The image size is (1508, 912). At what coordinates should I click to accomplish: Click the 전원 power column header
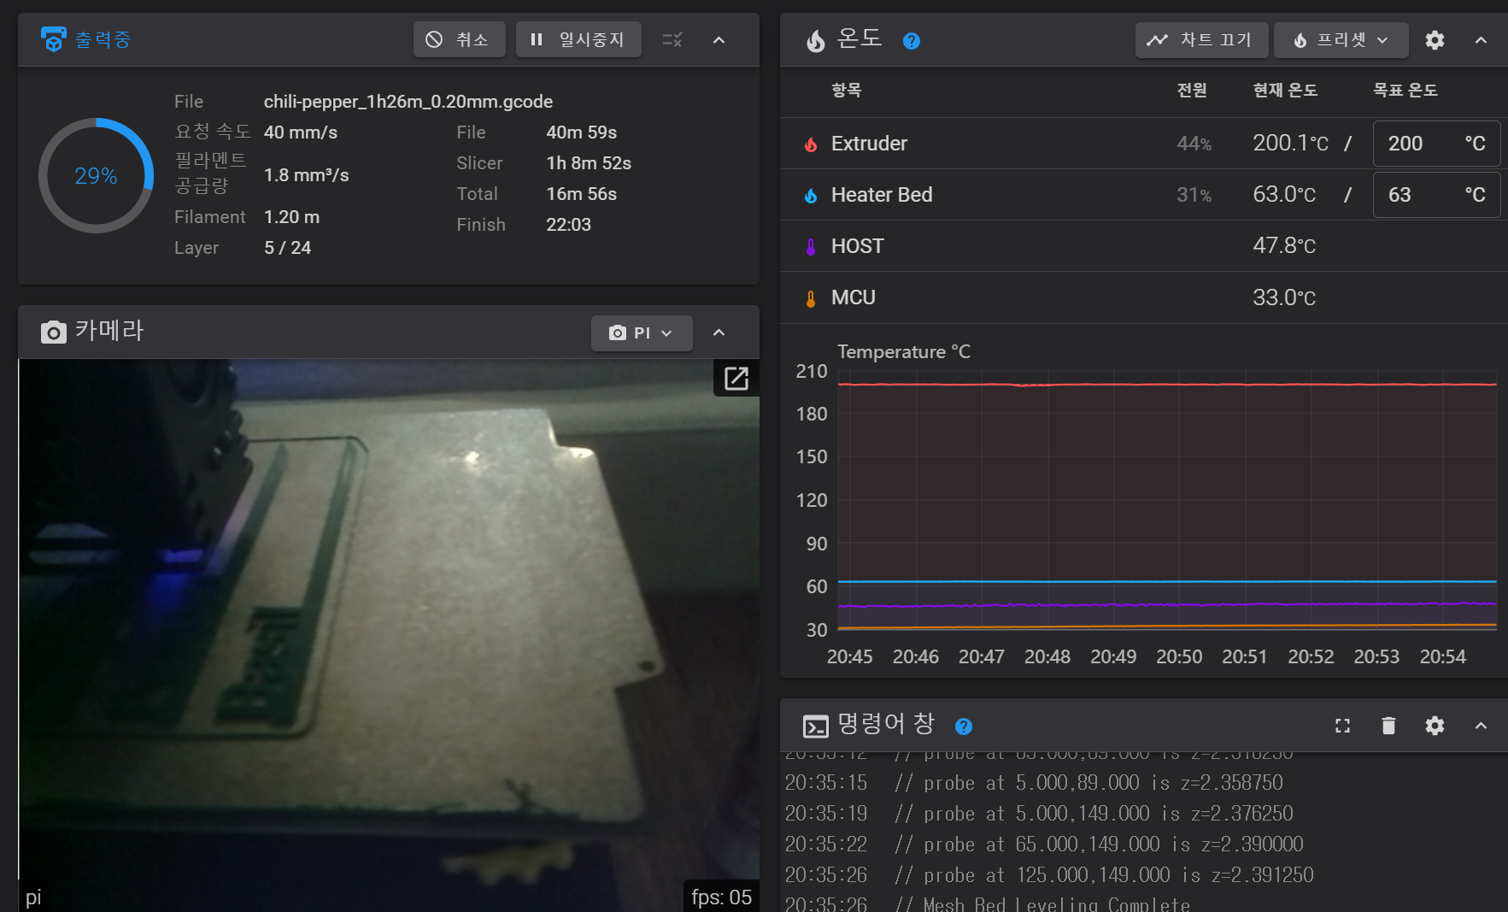point(1192,91)
